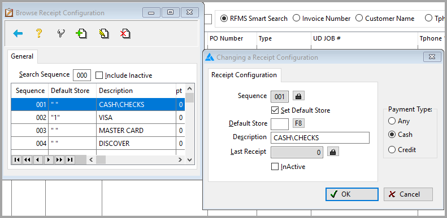This screenshot has height=218, width=447.
Task: Click the Default Store input field
Action: coord(279,124)
